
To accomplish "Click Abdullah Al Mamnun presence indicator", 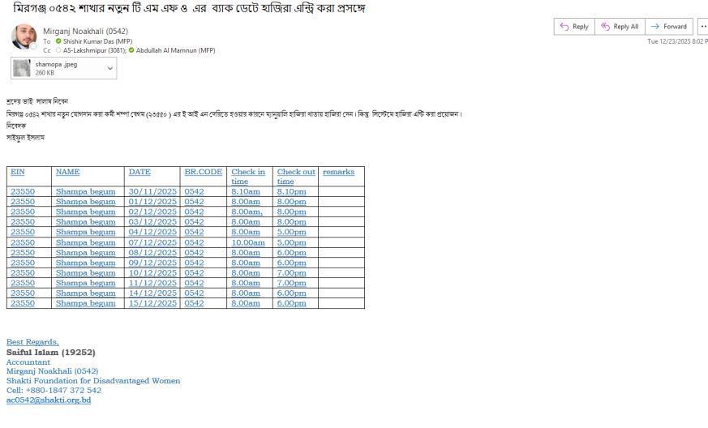I will pos(131,50).
